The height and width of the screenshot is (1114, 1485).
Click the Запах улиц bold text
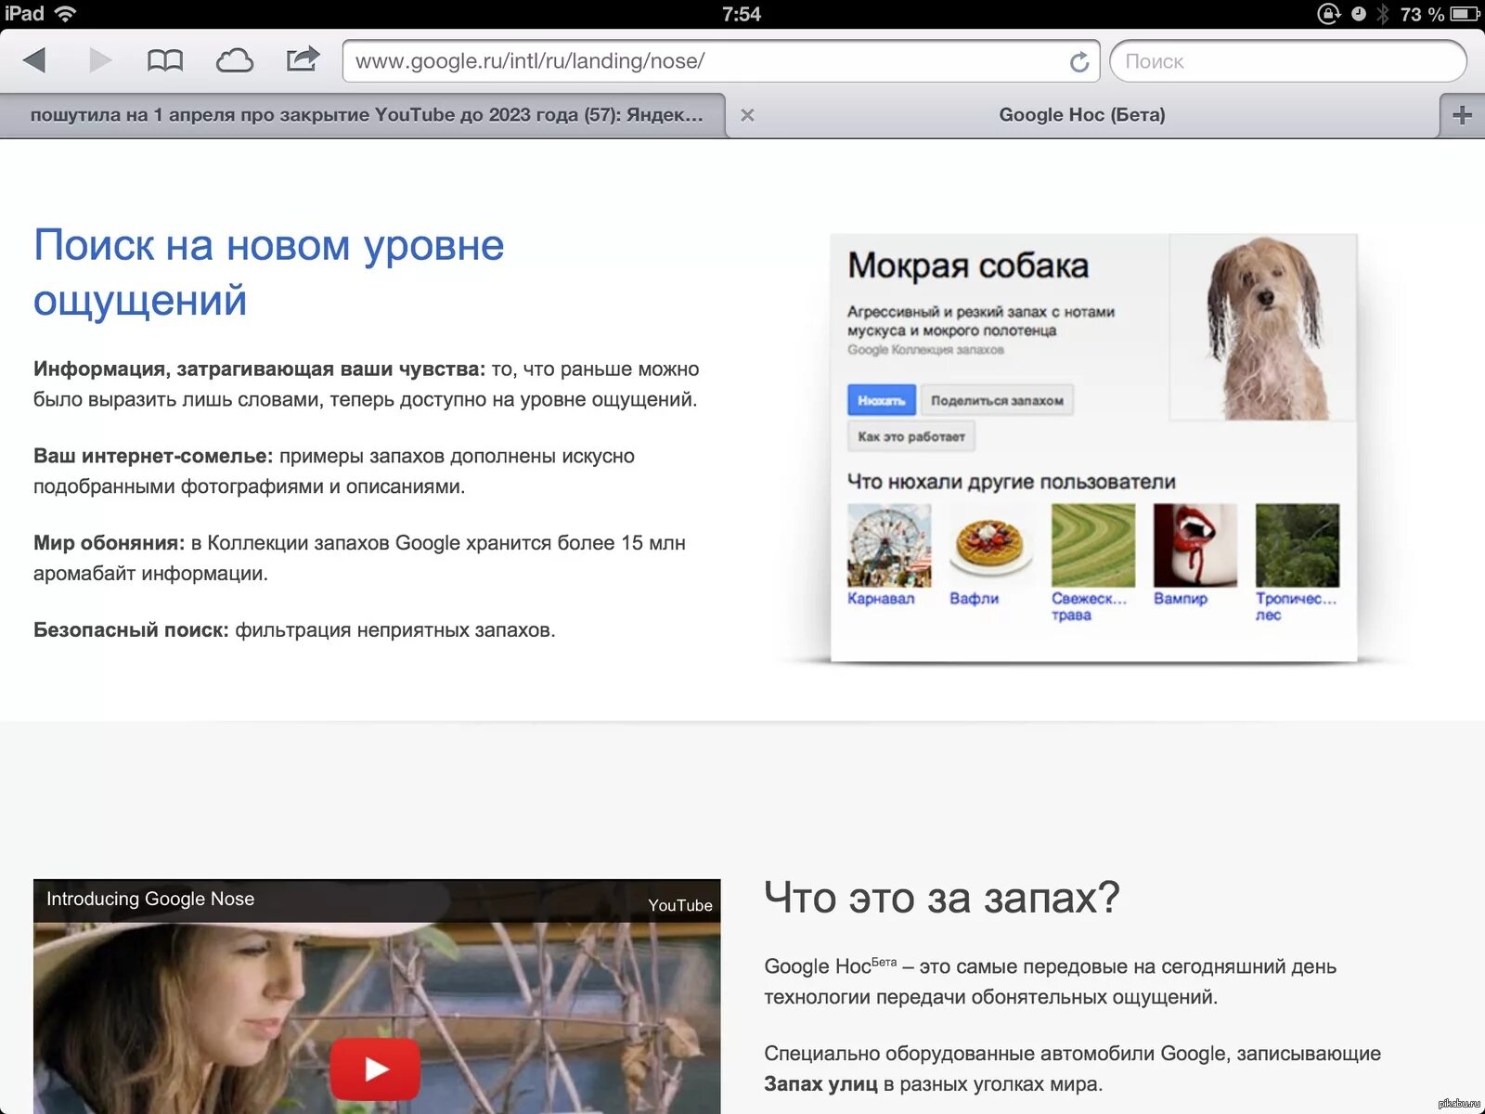(x=820, y=1083)
